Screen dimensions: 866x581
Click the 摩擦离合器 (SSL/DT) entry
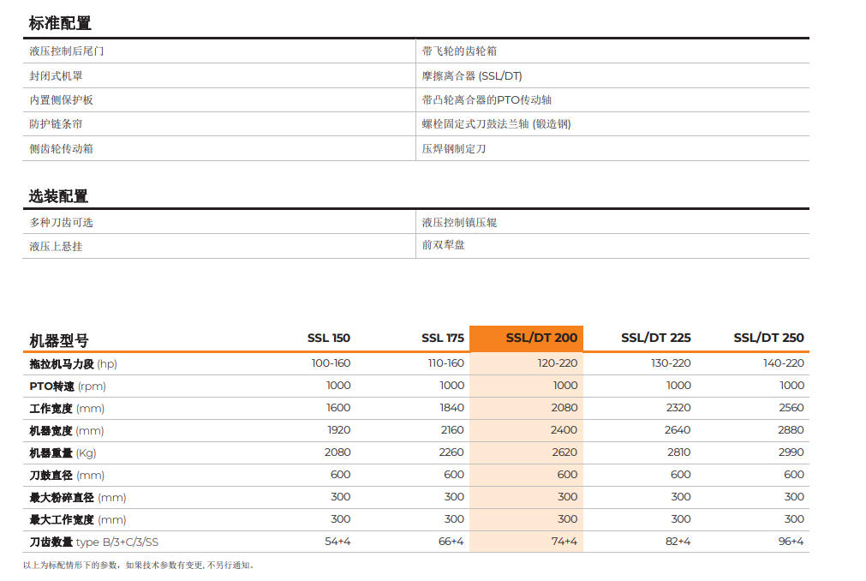coord(472,75)
